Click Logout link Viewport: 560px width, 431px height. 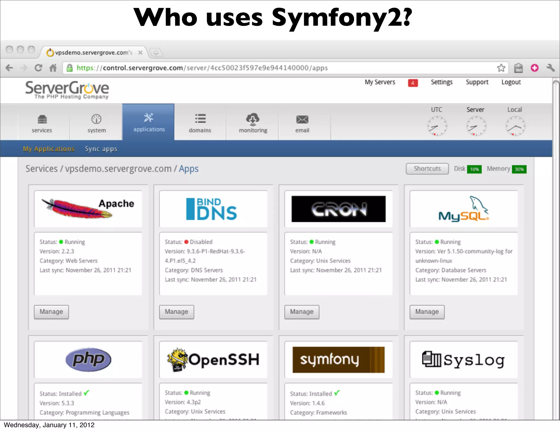pos(511,82)
